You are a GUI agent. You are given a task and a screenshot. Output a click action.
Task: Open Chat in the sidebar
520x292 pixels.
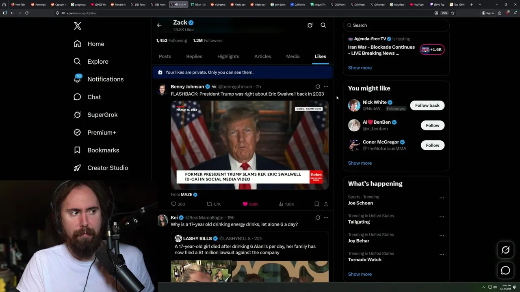tap(87, 97)
